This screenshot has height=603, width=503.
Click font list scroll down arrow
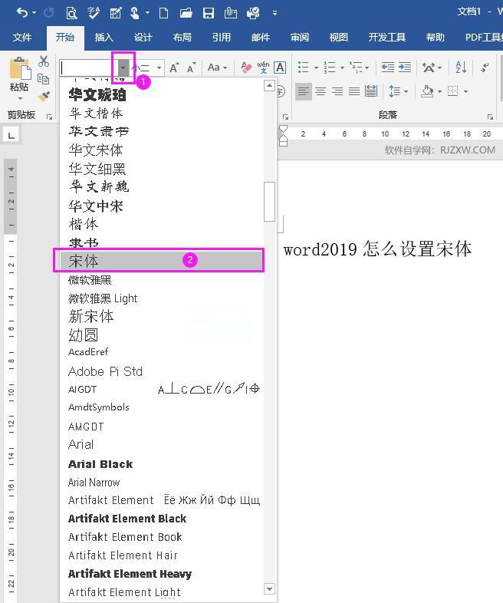269,588
